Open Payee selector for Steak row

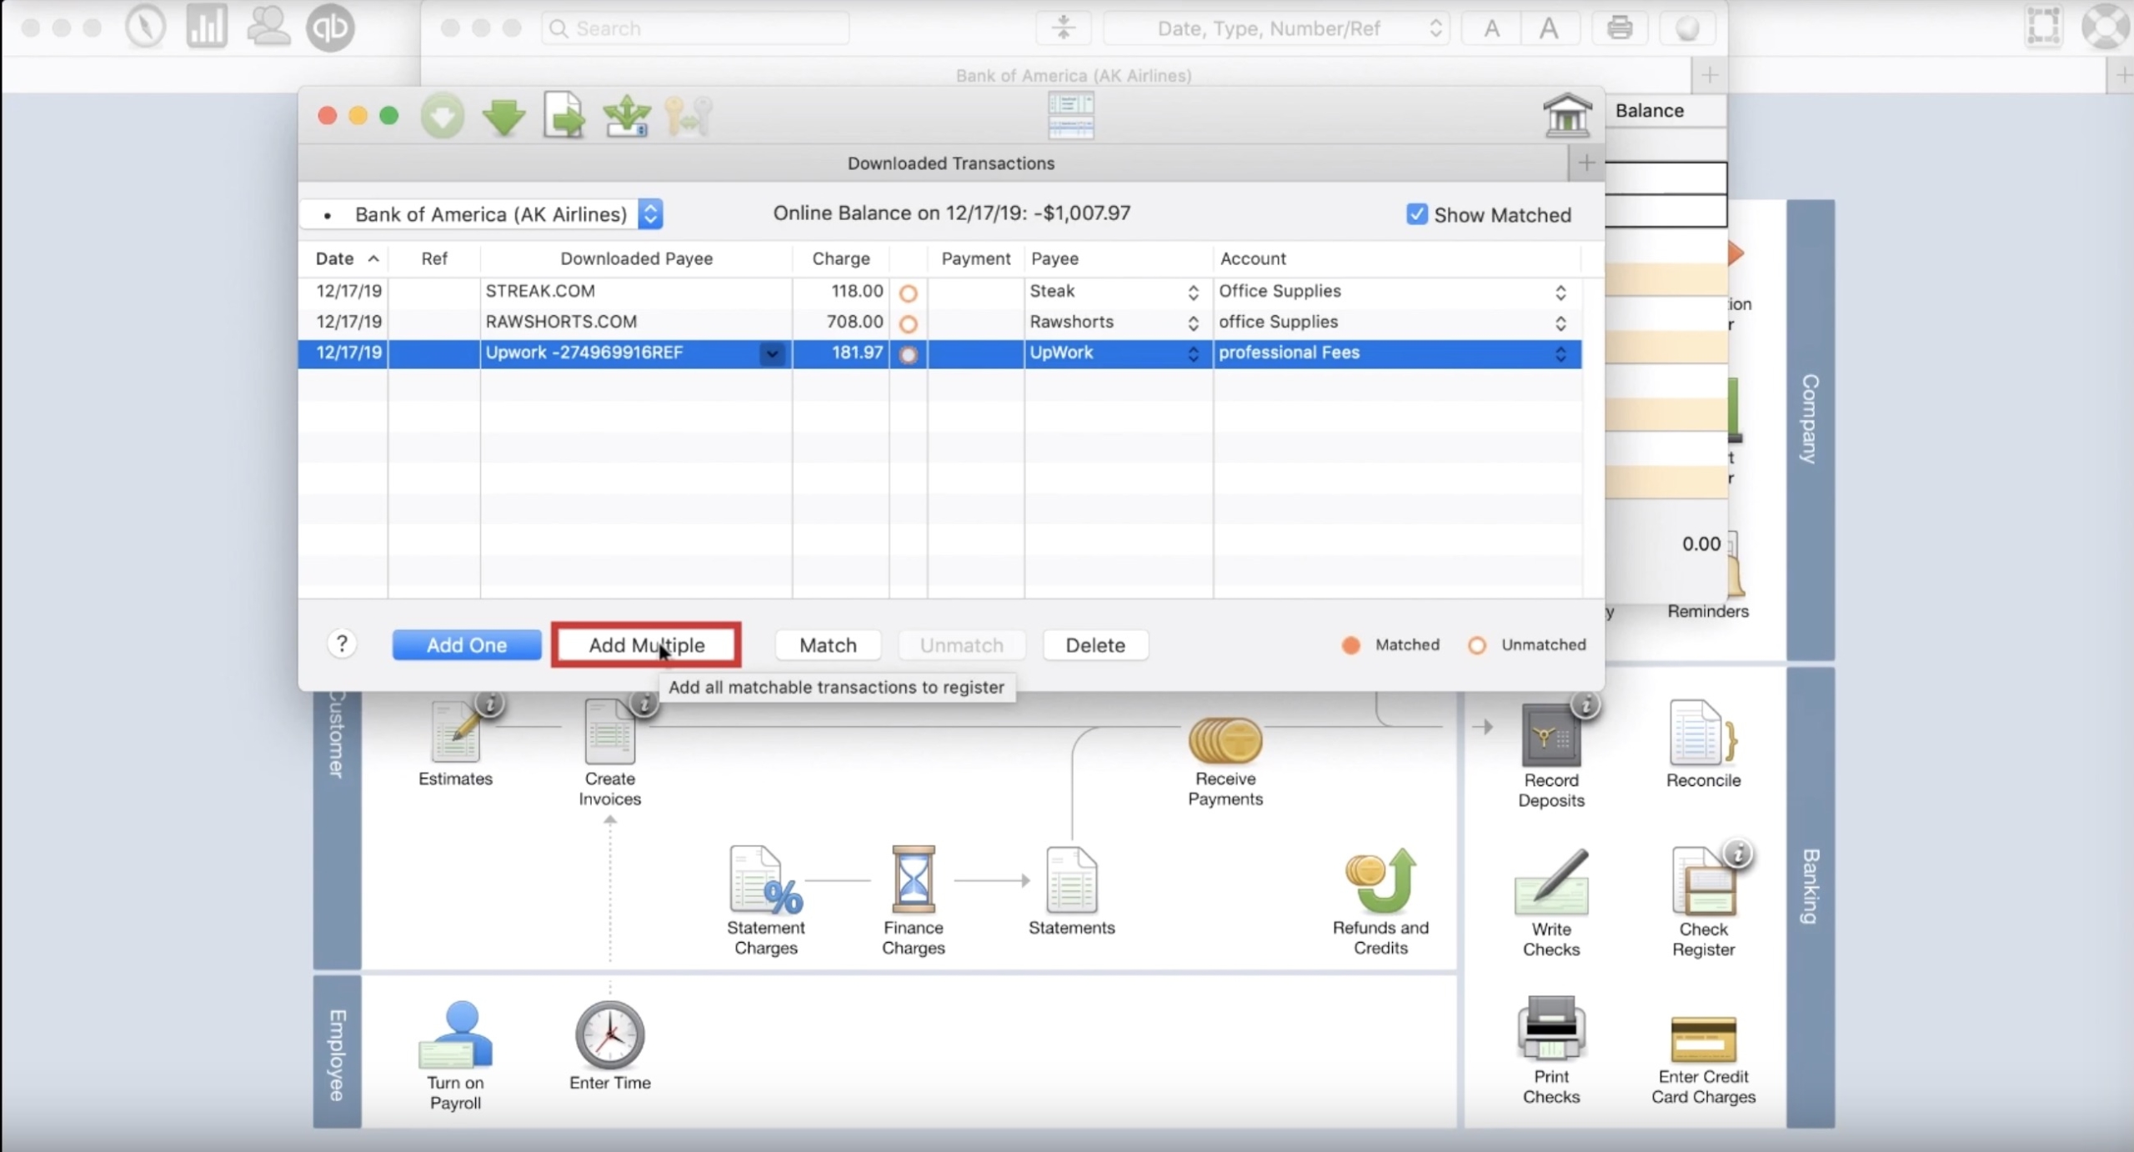pos(1193,293)
